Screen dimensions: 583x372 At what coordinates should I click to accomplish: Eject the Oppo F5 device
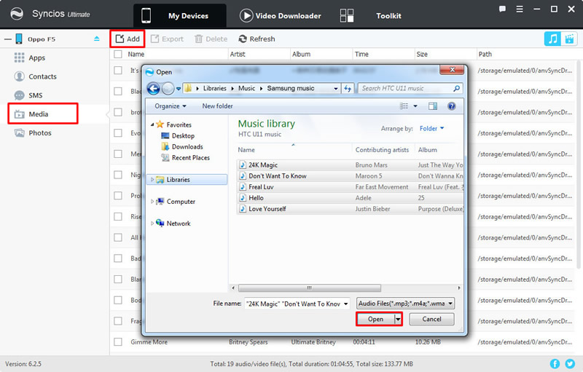click(x=97, y=39)
